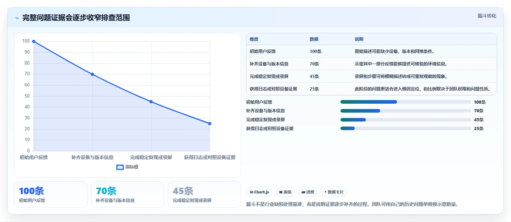Click the icon in the 进度 tag
This screenshot has height=222, width=511.
303,192
